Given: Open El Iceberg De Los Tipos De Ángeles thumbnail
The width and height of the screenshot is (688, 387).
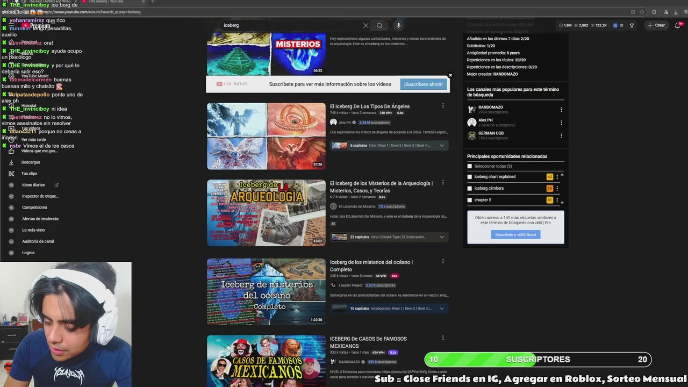Looking at the screenshot, I should point(266,136).
